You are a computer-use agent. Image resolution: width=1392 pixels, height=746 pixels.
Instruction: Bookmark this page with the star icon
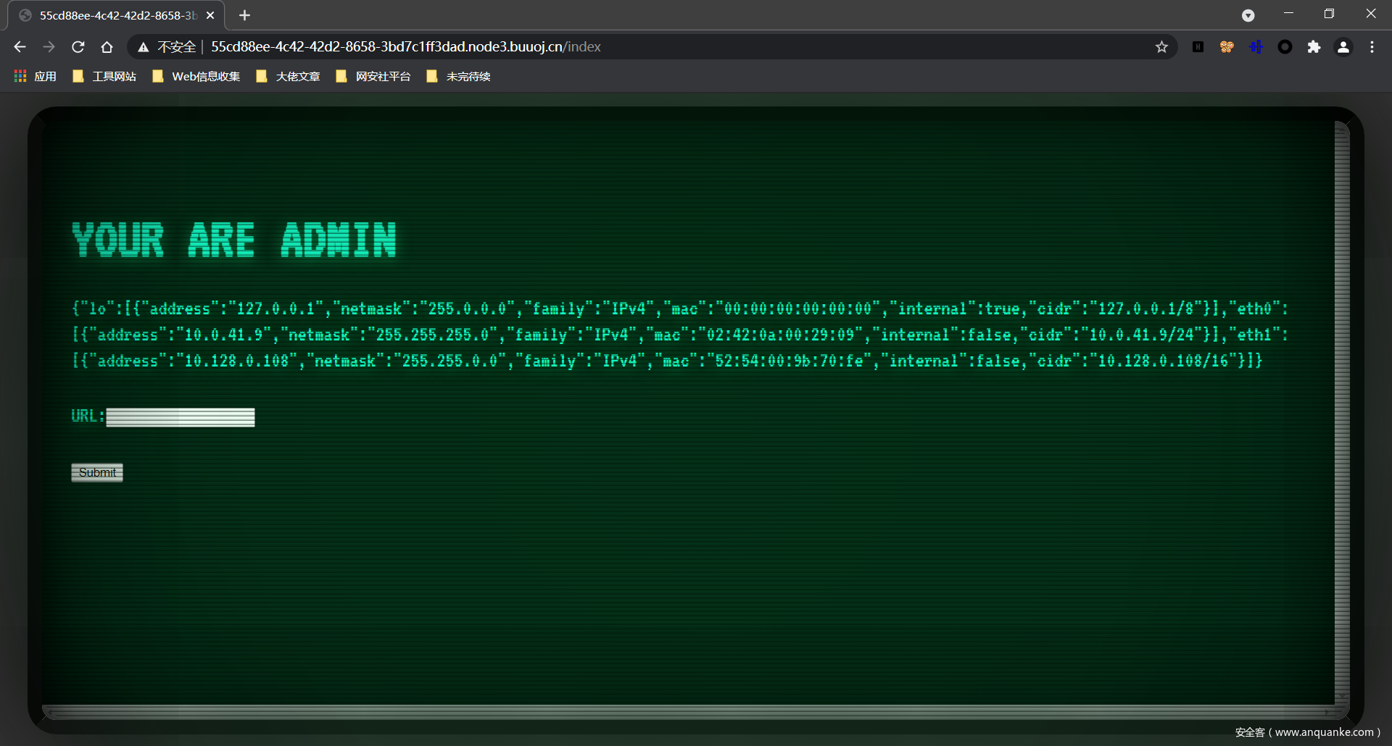pyautogui.click(x=1161, y=47)
